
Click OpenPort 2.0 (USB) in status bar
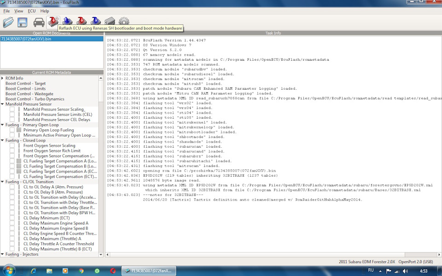click(x=415, y=262)
